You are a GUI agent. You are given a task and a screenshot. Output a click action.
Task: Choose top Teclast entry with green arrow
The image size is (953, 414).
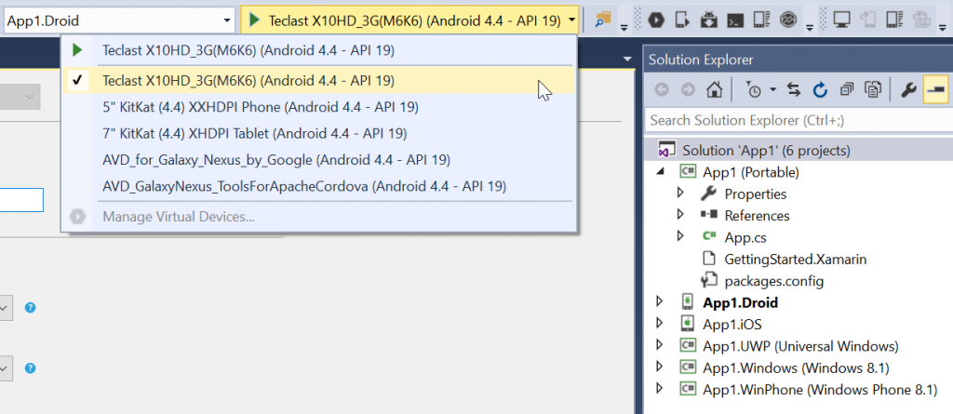tap(318, 50)
